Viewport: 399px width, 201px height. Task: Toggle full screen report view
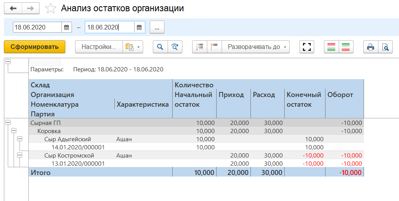(x=307, y=47)
